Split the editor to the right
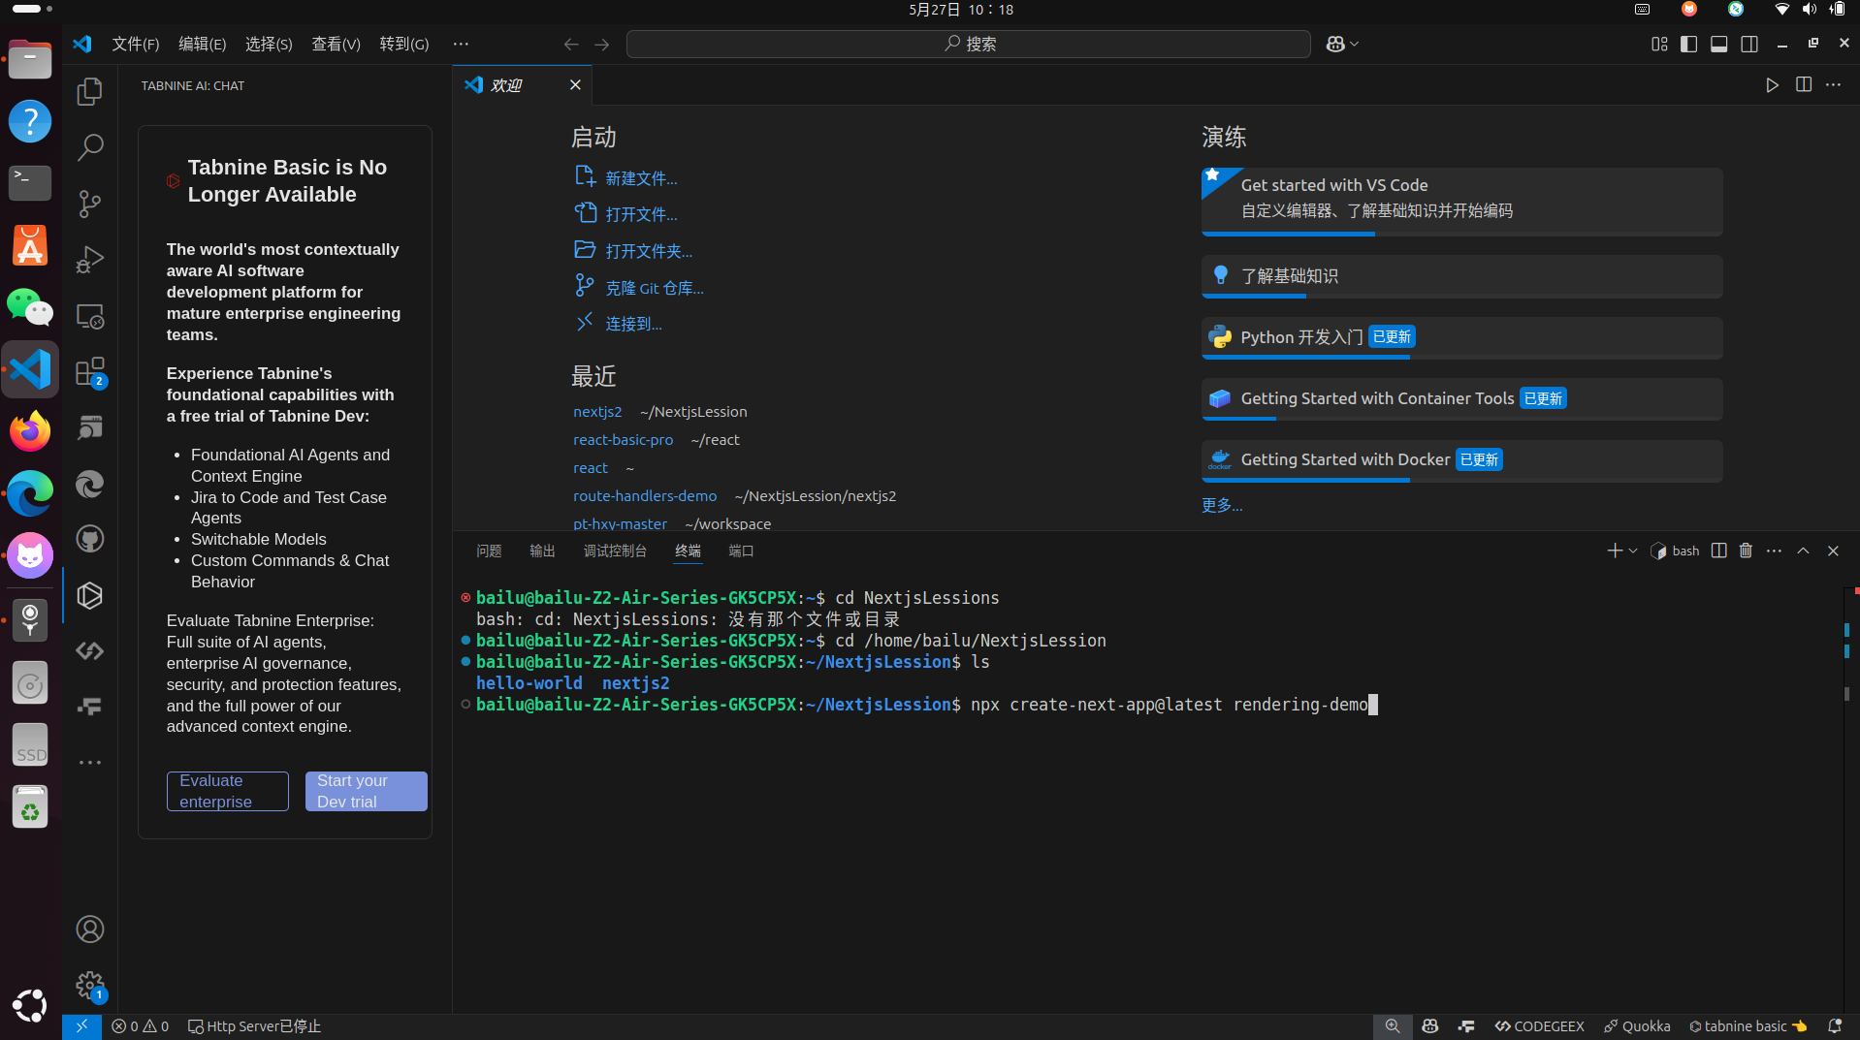 (1804, 85)
